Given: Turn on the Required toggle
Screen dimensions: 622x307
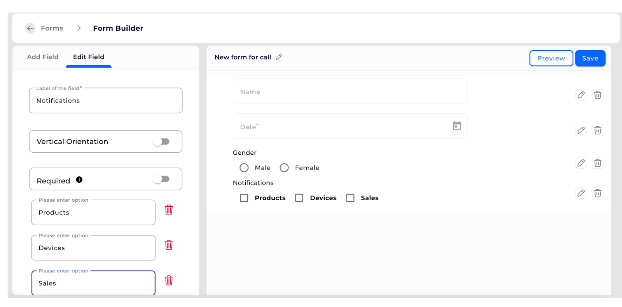Looking at the screenshot, I should tap(161, 179).
